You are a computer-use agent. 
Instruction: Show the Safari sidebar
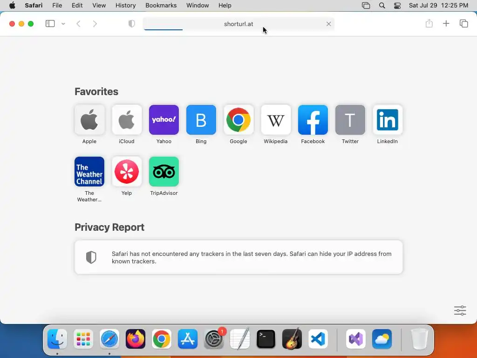pyautogui.click(x=50, y=24)
